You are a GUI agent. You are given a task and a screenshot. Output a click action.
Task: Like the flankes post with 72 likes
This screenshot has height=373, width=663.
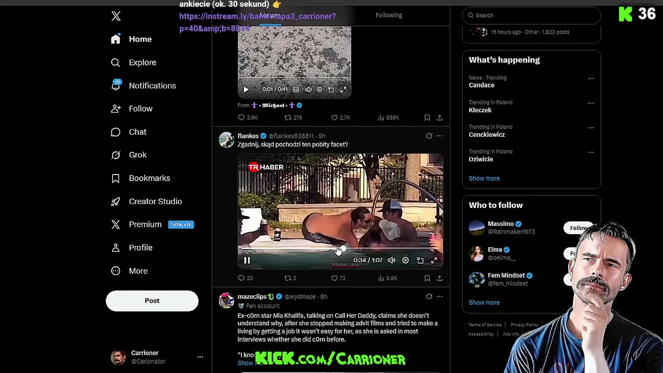pyautogui.click(x=338, y=278)
